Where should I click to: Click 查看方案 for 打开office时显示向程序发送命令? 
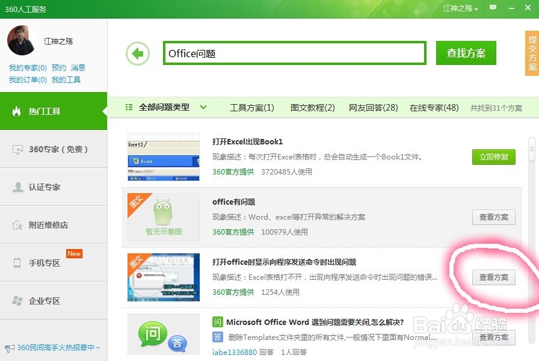494,277
